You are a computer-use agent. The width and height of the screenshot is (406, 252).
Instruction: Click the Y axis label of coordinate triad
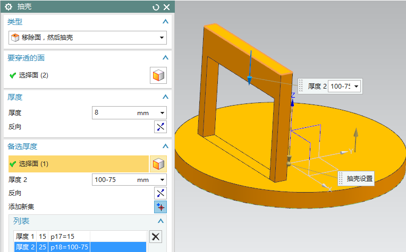click(351, 151)
